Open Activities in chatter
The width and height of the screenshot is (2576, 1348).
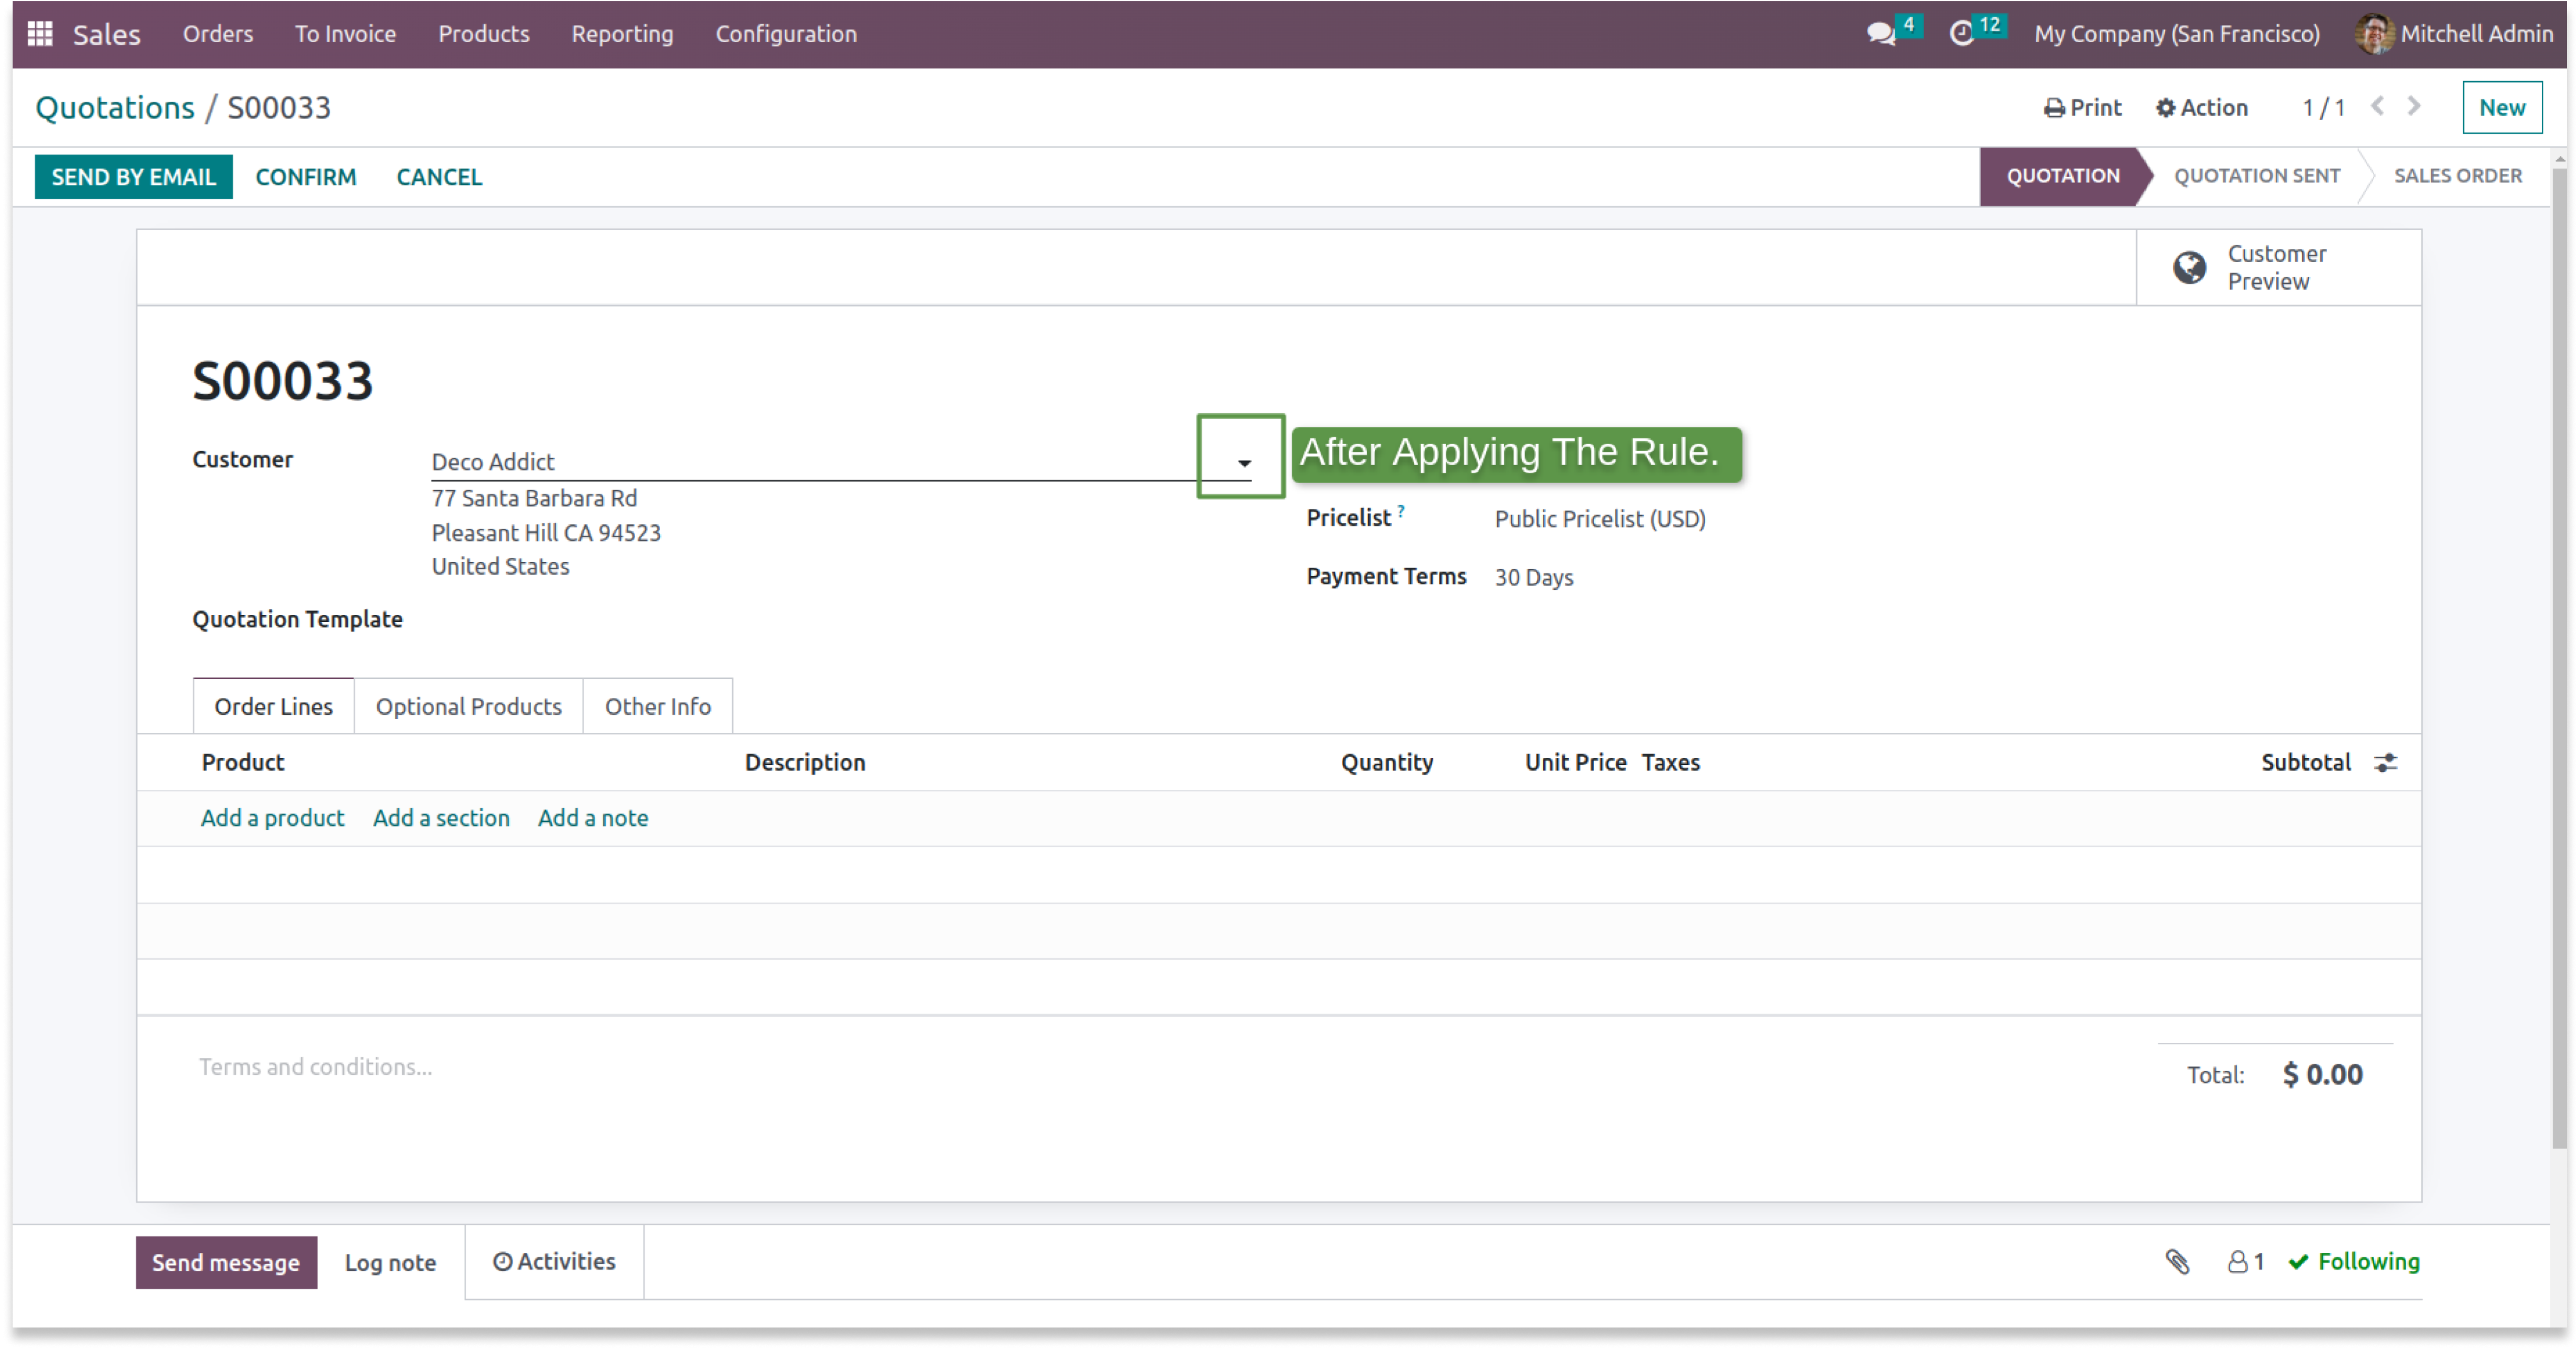click(554, 1262)
